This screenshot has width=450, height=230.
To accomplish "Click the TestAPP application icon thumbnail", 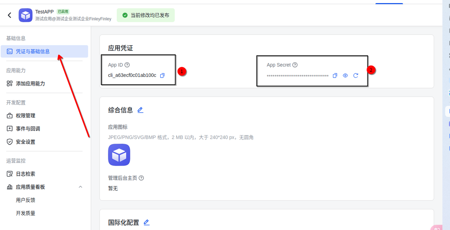I will pyautogui.click(x=25, y=15).
